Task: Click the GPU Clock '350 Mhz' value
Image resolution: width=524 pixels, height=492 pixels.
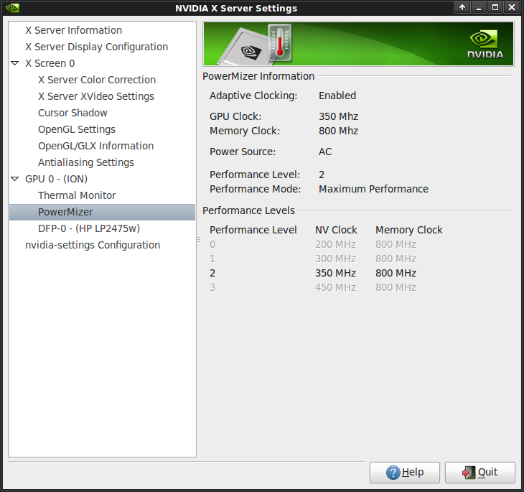Action: [x=338, y=116]
